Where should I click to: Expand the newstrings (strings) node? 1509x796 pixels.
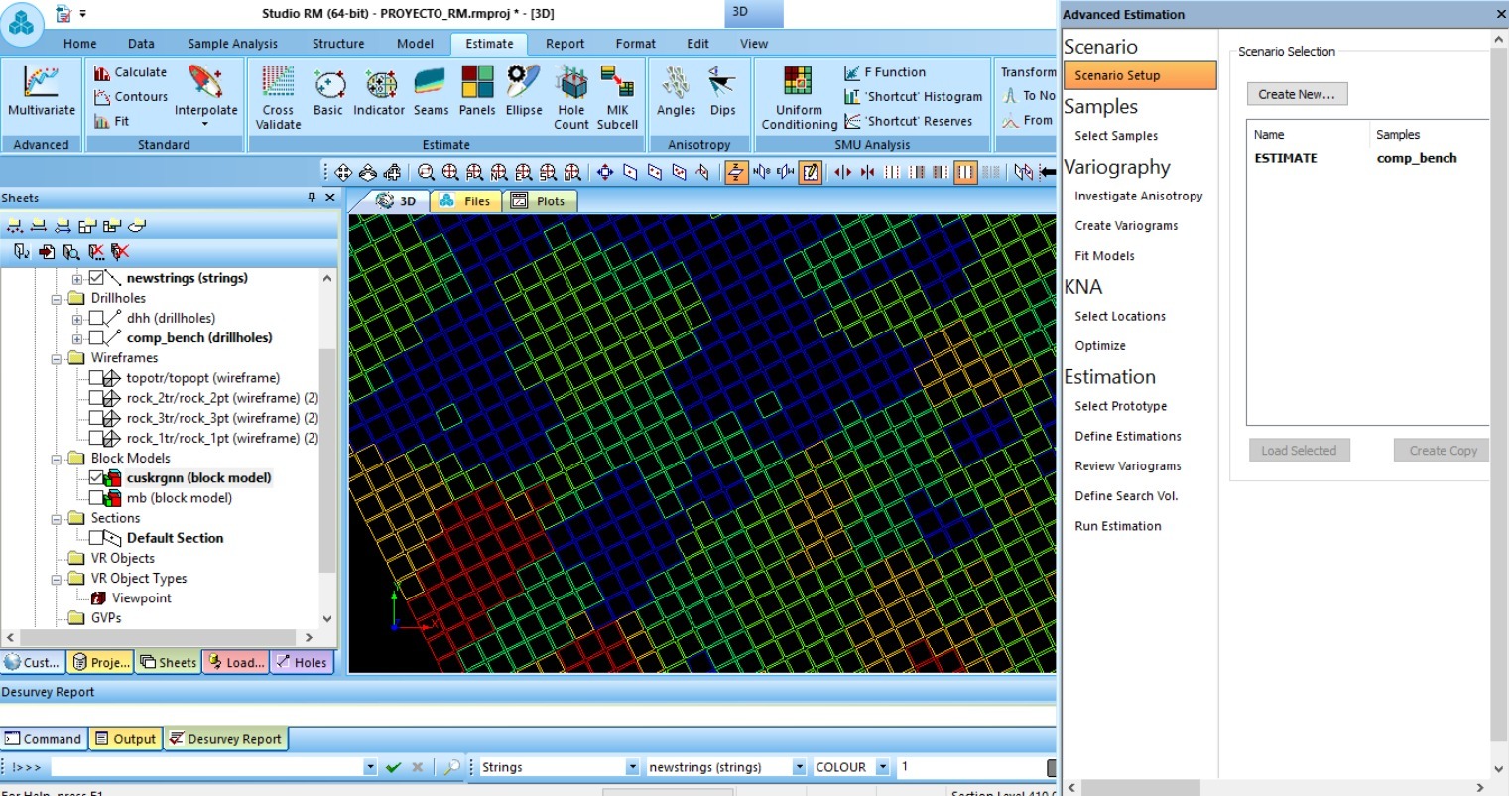[77, 279]
